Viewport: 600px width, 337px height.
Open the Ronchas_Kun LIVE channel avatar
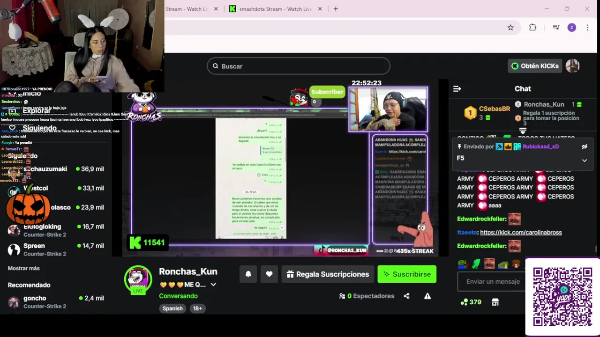(138, 279)
